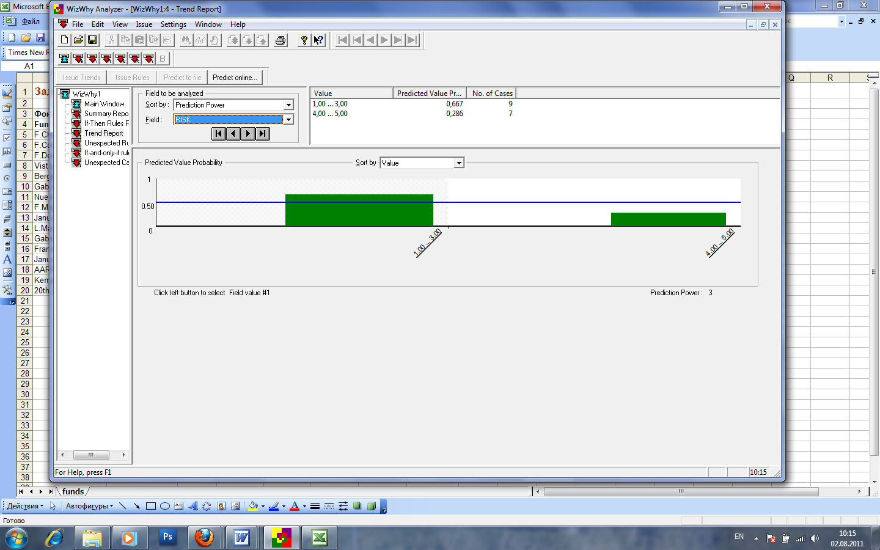Open the Issue menu
The height and width of the screenshot is (550, 880).
pyautogui.click(x=144, y=24)
